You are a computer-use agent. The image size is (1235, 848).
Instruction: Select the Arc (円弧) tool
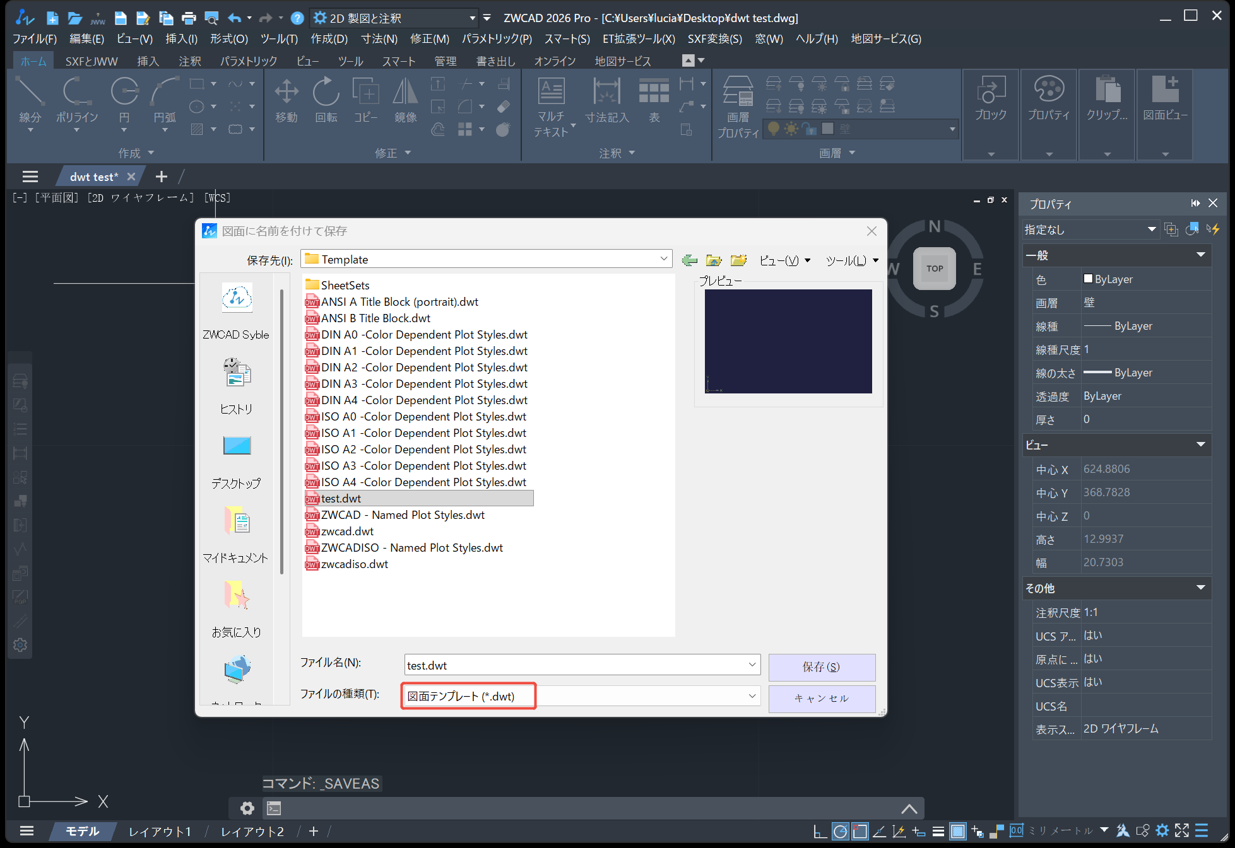(165, 101)
